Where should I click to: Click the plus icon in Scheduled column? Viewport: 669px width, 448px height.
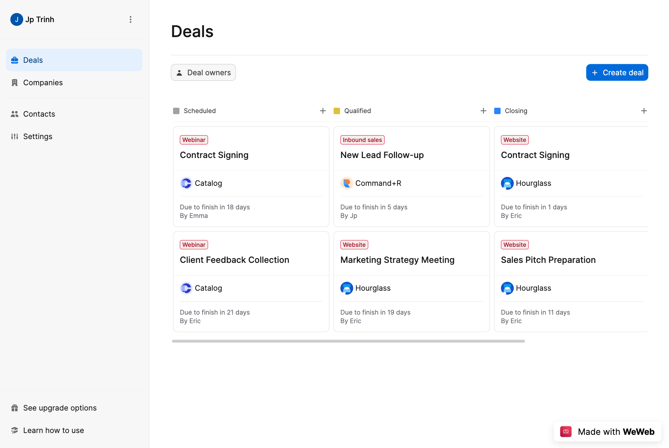pos(323,111)
